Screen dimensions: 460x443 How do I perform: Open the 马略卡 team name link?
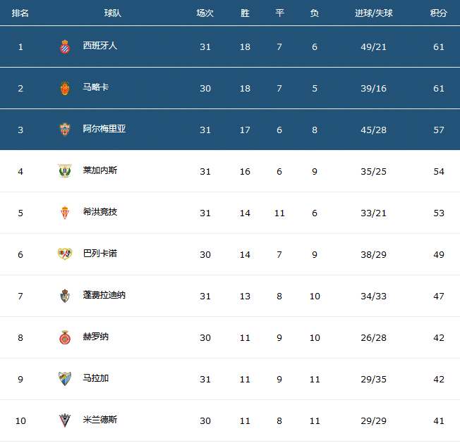pos(96,87)
